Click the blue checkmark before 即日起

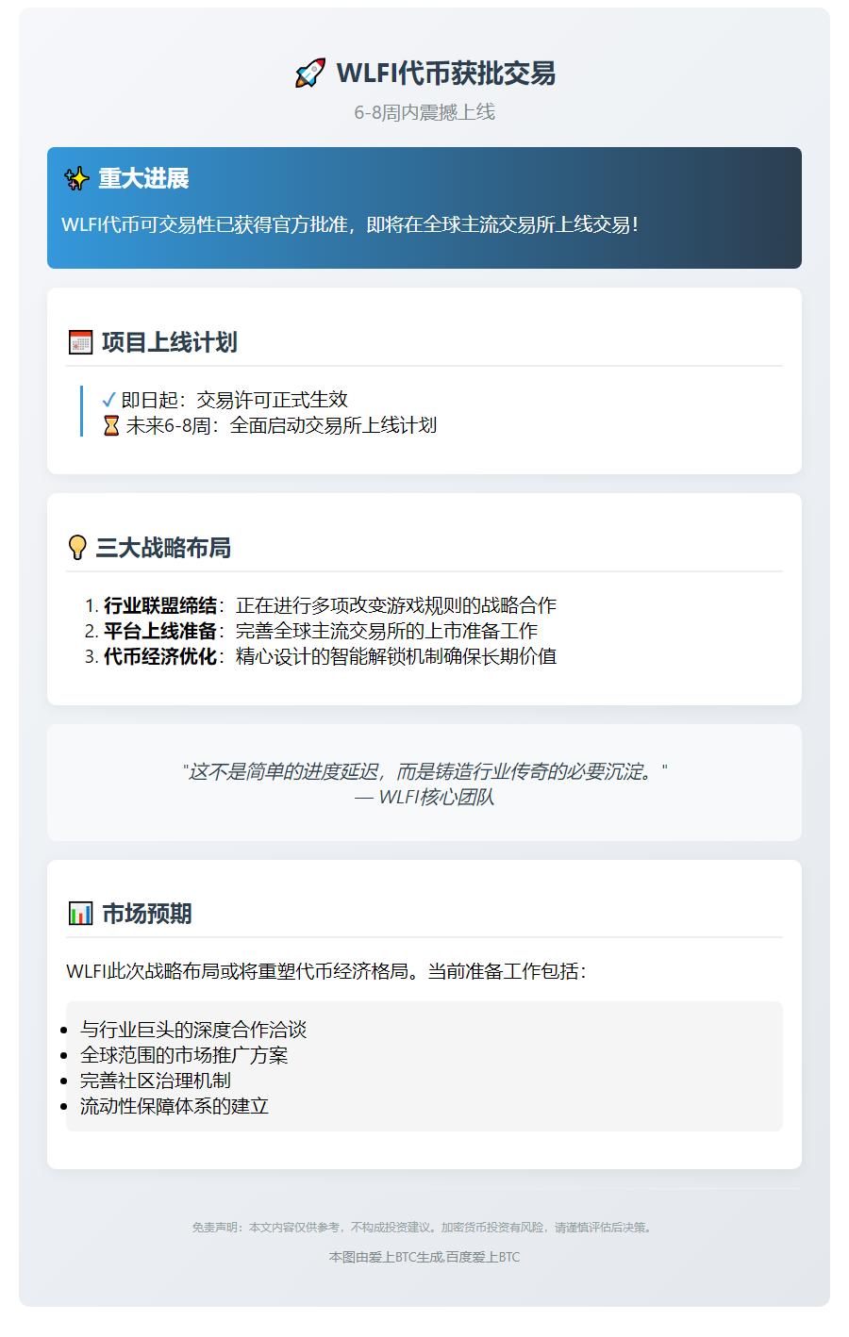[x=108, y=400]
